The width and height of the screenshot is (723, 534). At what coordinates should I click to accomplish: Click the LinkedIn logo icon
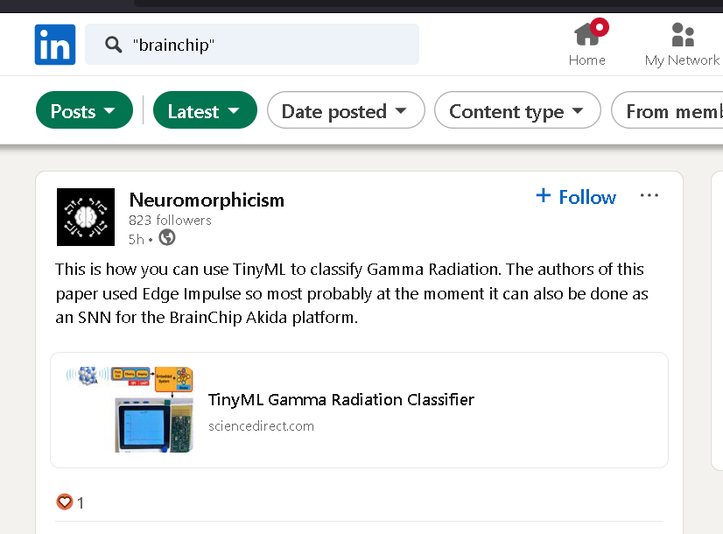point(55,45)
